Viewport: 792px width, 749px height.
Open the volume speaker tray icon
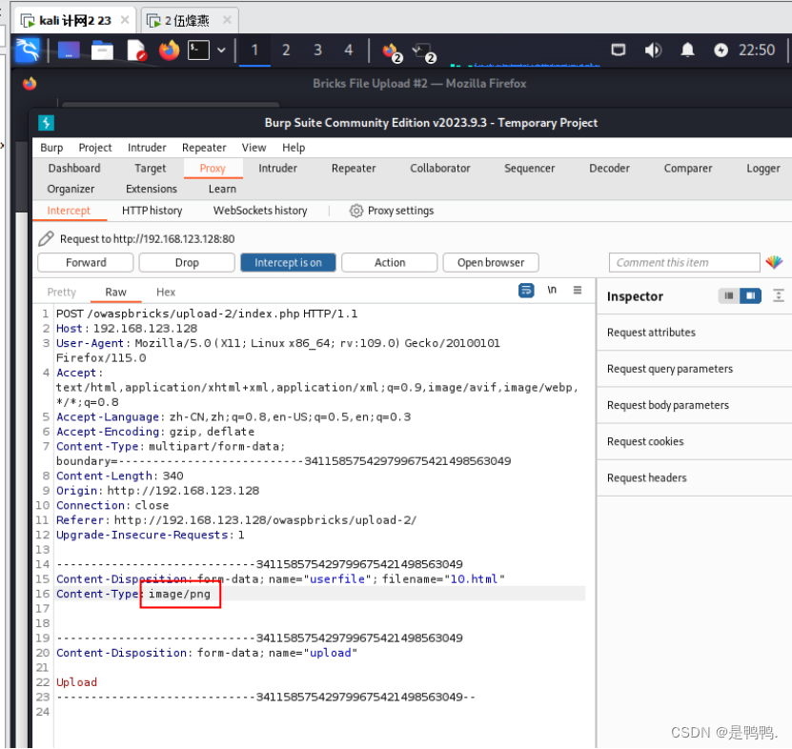click(x=653, y=50)
